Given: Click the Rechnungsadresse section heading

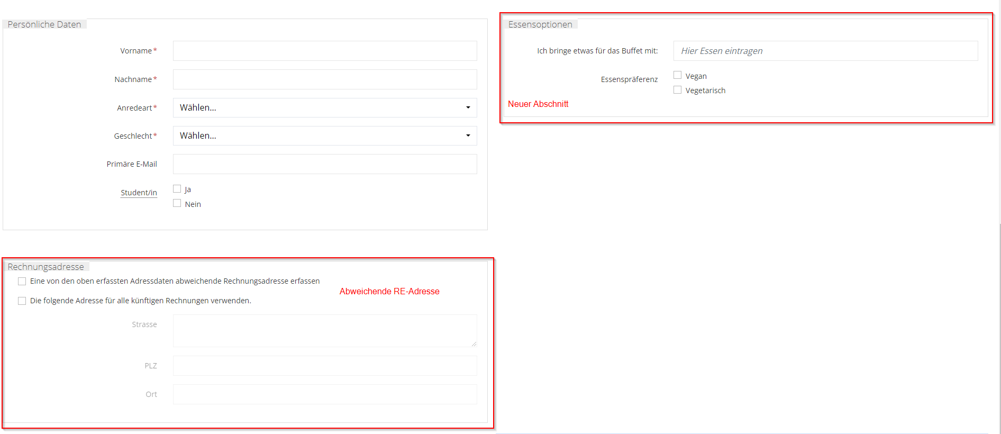Looking at the screenshot, I should pyautogui.click(x=46, y=267).
